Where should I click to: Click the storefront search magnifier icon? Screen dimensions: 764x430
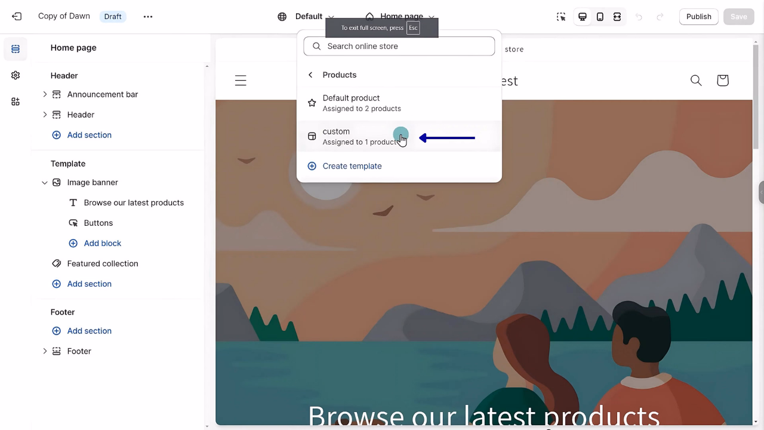pos(696,80)
